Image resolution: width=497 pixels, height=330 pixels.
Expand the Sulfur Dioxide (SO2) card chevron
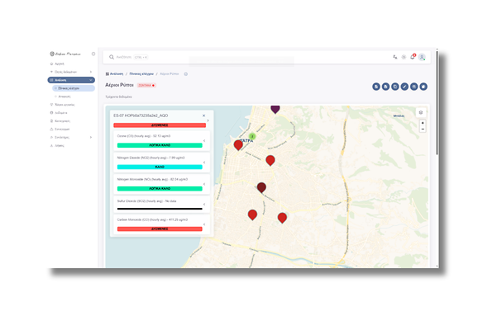click(x=204, y=205)
